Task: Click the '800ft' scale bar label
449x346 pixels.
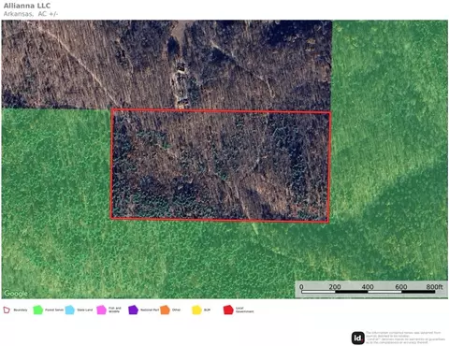Action: tap(434, 287)
